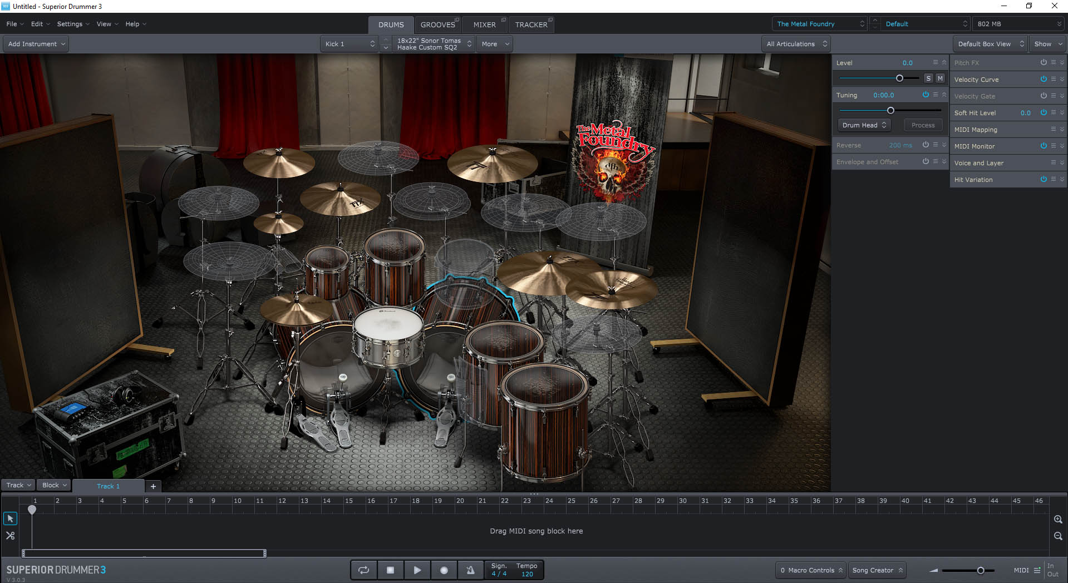The image size is (1068, 583).
Task: Disable the Hit Variation power toggle
Action: [1044, 179]
